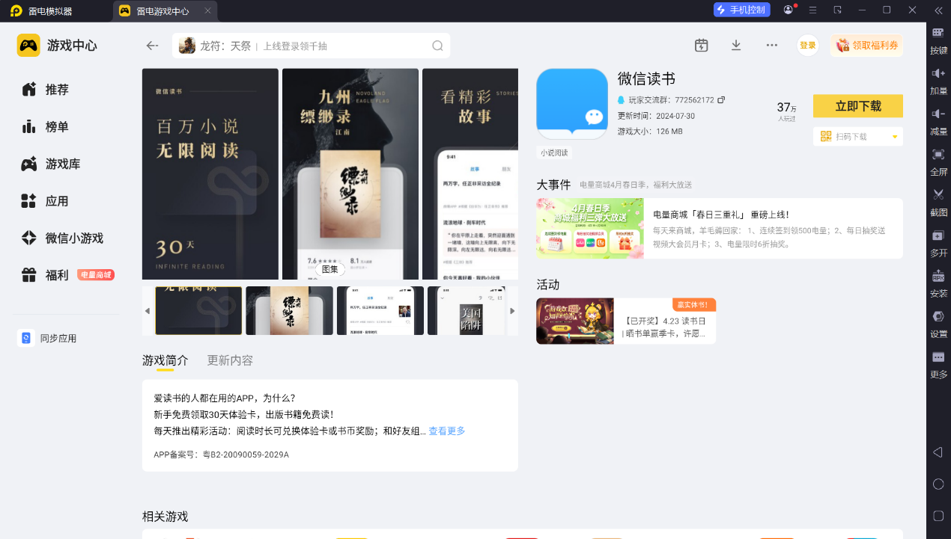Click copy icon next to group number 772562172
Viewport: 951px width, 539px height.
(721, 100)
